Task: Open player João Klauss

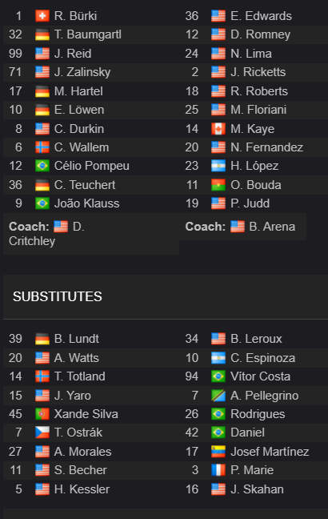Action: pos(87,203)
